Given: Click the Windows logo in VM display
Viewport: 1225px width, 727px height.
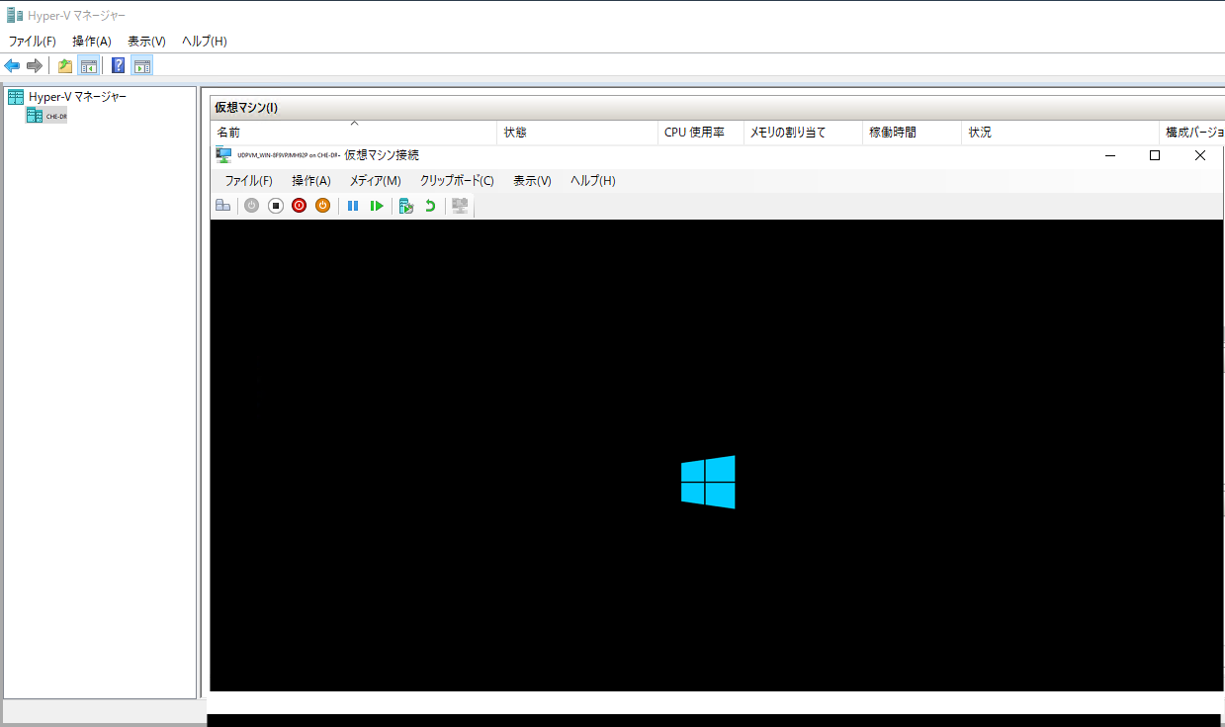Looking at the screenshot, I should [x=708, y=482].
